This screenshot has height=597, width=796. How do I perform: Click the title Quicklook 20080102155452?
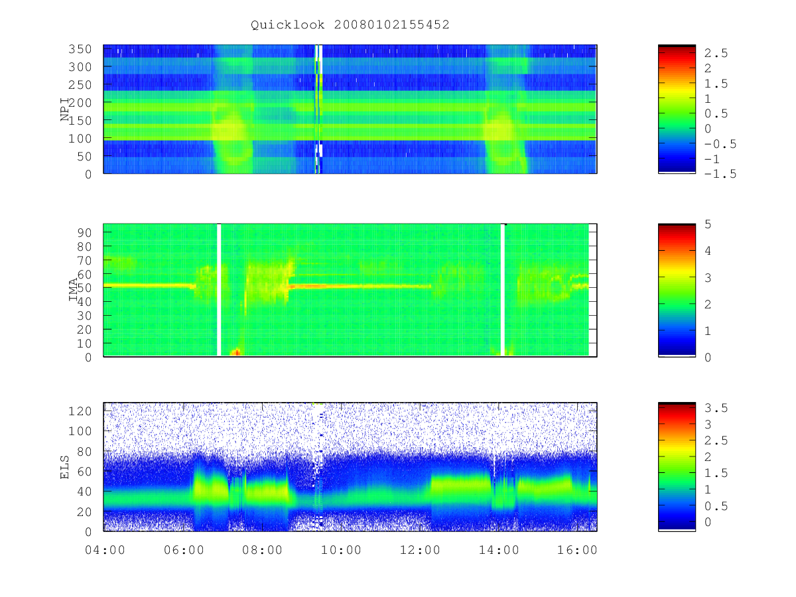pos(350,25)
